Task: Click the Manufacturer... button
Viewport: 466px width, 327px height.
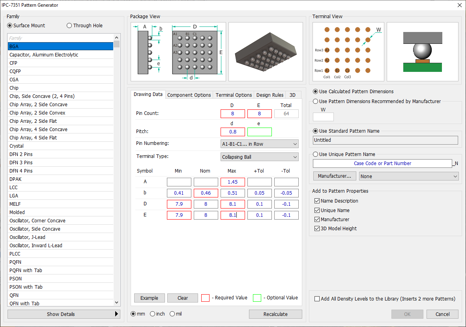Action: pos(334,176)
